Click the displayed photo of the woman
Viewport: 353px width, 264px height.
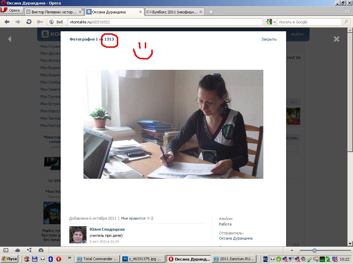coord(173,124)
